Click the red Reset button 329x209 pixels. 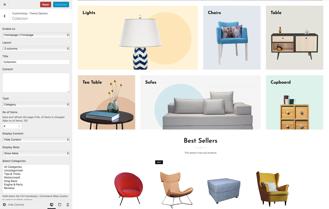coord(45,4)
